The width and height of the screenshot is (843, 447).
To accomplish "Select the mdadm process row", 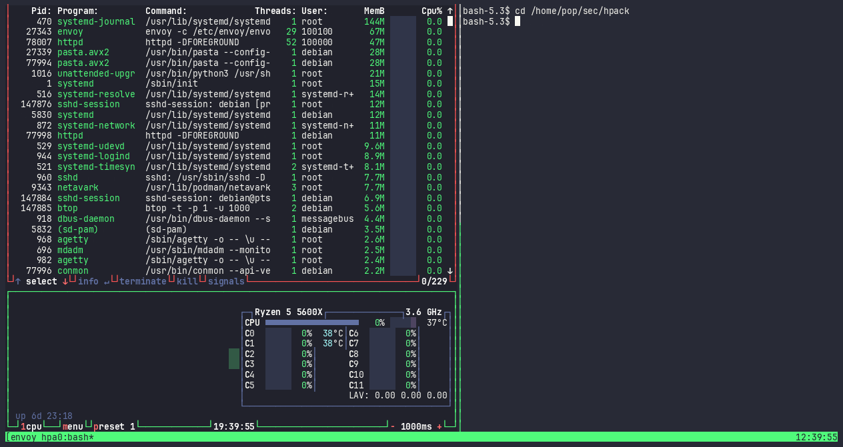I will pos(228,250).
